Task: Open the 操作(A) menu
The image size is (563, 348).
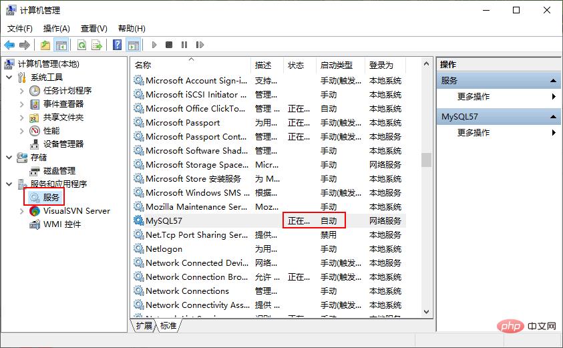Action: point(56,28)
